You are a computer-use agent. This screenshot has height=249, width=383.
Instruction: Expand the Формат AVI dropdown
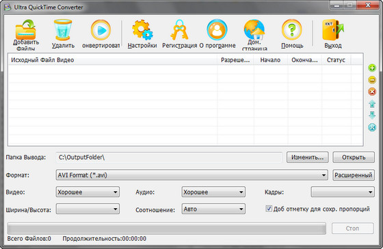(191, 175)
